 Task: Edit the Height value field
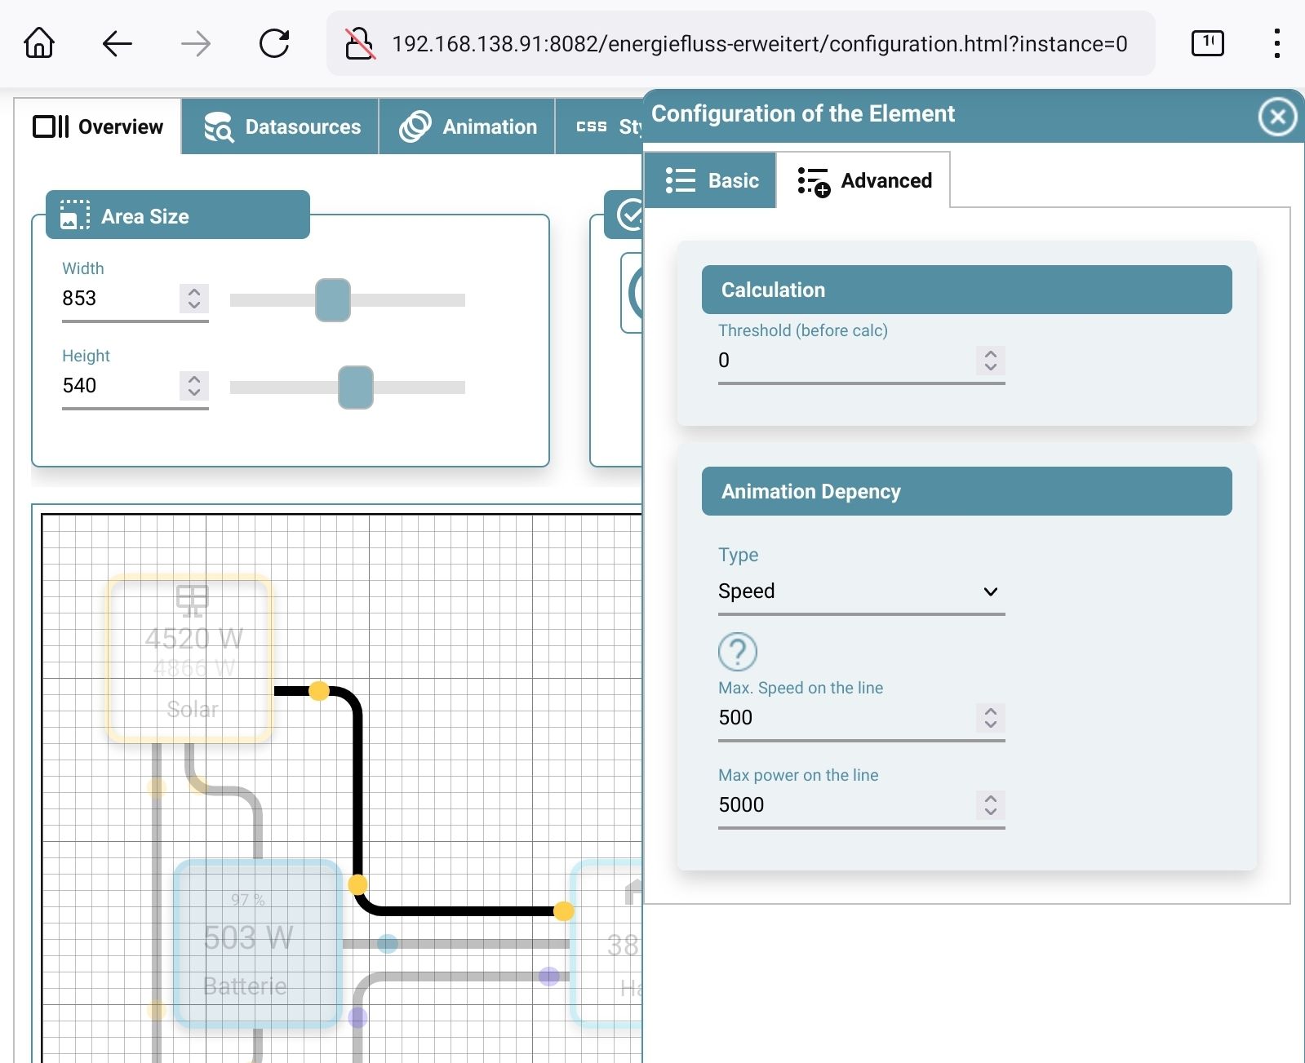click(119, 386)
